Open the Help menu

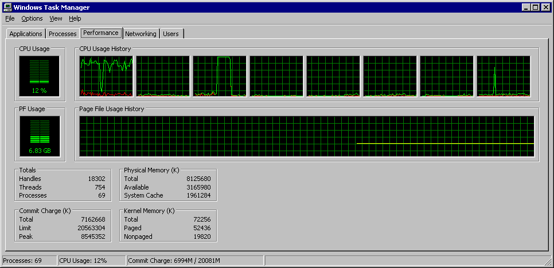[75, 18]
